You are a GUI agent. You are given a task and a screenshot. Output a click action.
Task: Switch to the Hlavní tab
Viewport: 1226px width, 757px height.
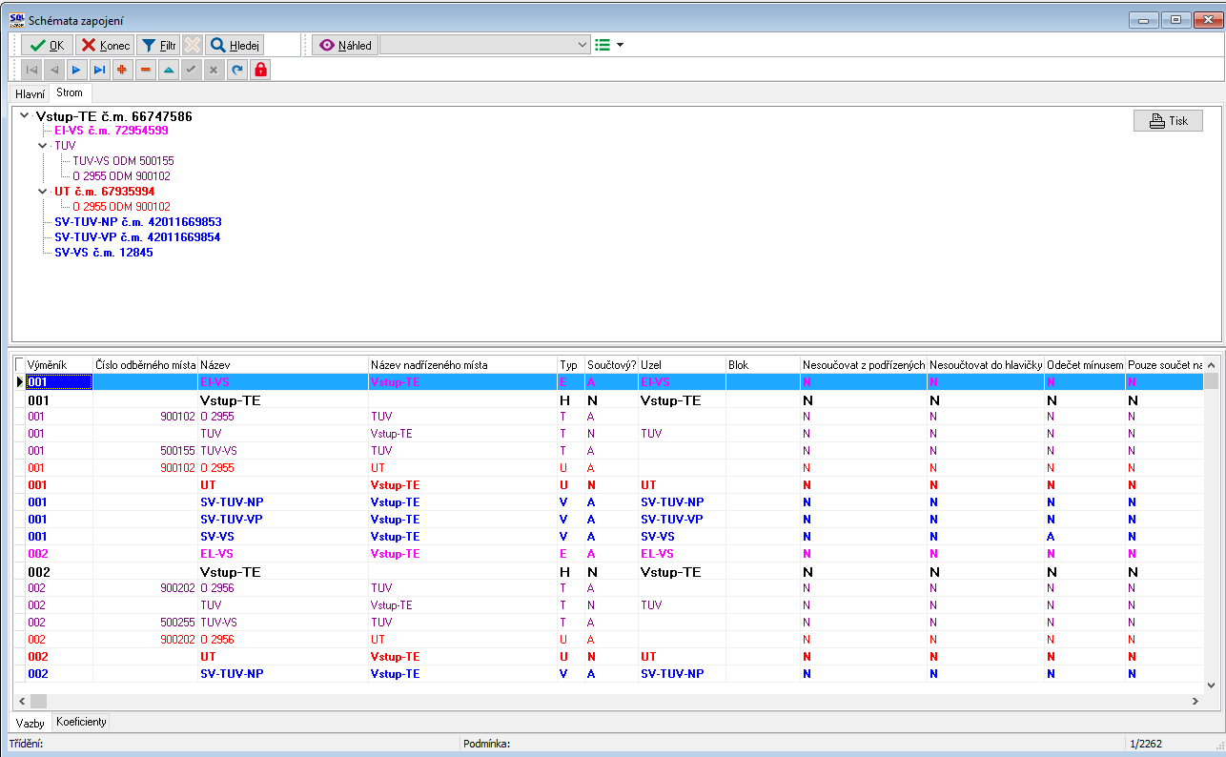30,94
